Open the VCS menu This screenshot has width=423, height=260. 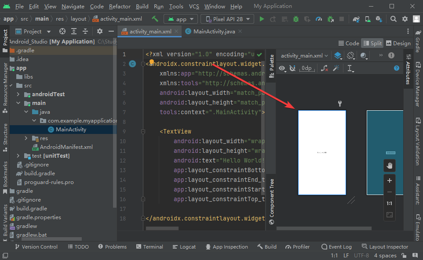194,7
